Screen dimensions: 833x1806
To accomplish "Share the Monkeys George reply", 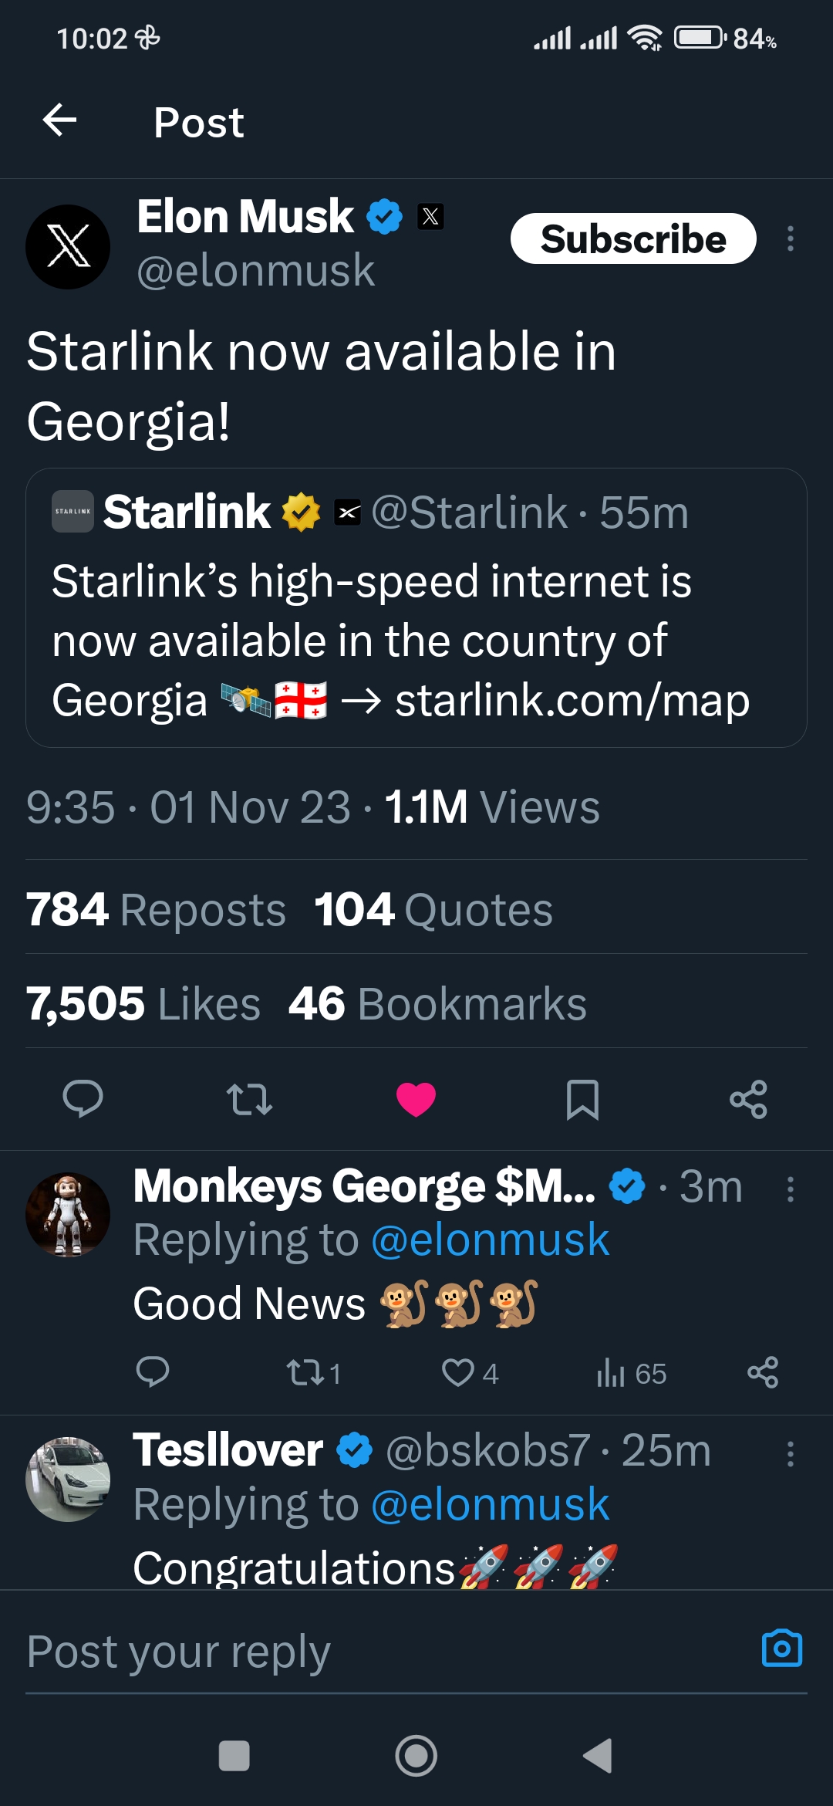I will click(763, 1372).
